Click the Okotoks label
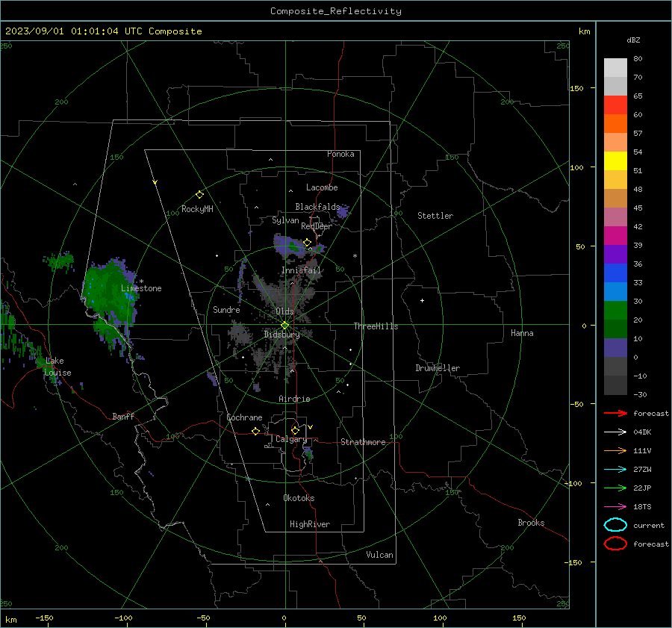672x628 pixels. click(299, 498)
